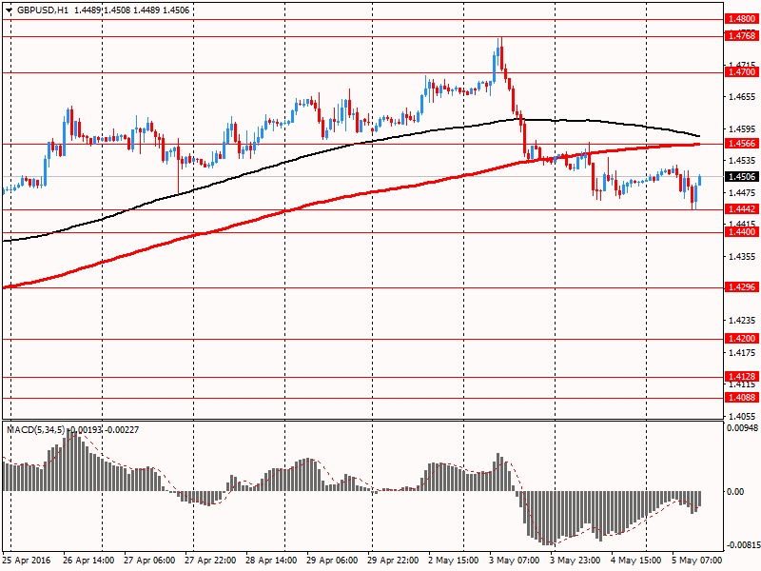Click the MACD zero level label 0.00
The width and height of the screenshot is (761, 571).
(x=735, y=492)
